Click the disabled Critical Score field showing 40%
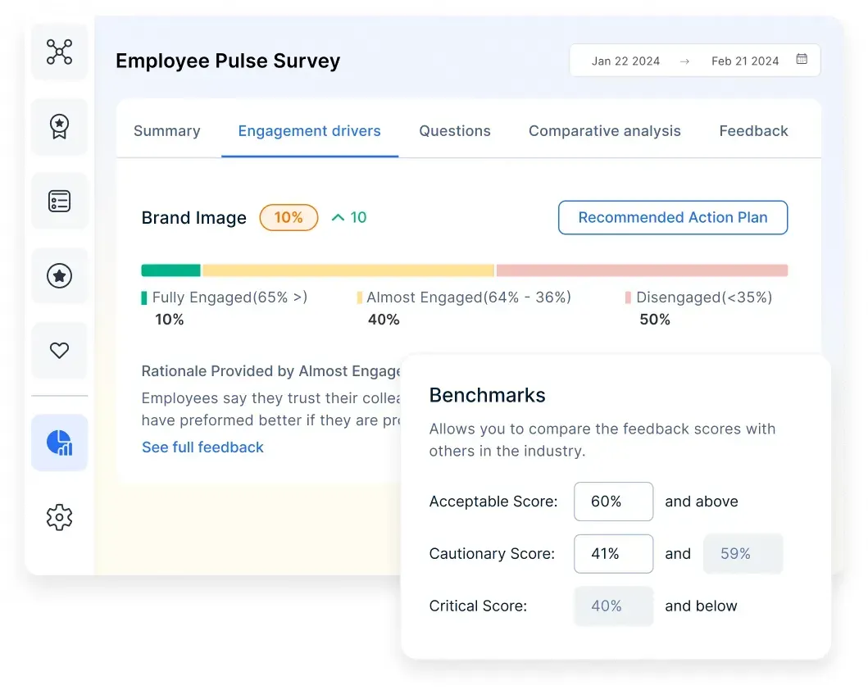The width and height of the screenshot is (868, 690). (x=613, y=606)
